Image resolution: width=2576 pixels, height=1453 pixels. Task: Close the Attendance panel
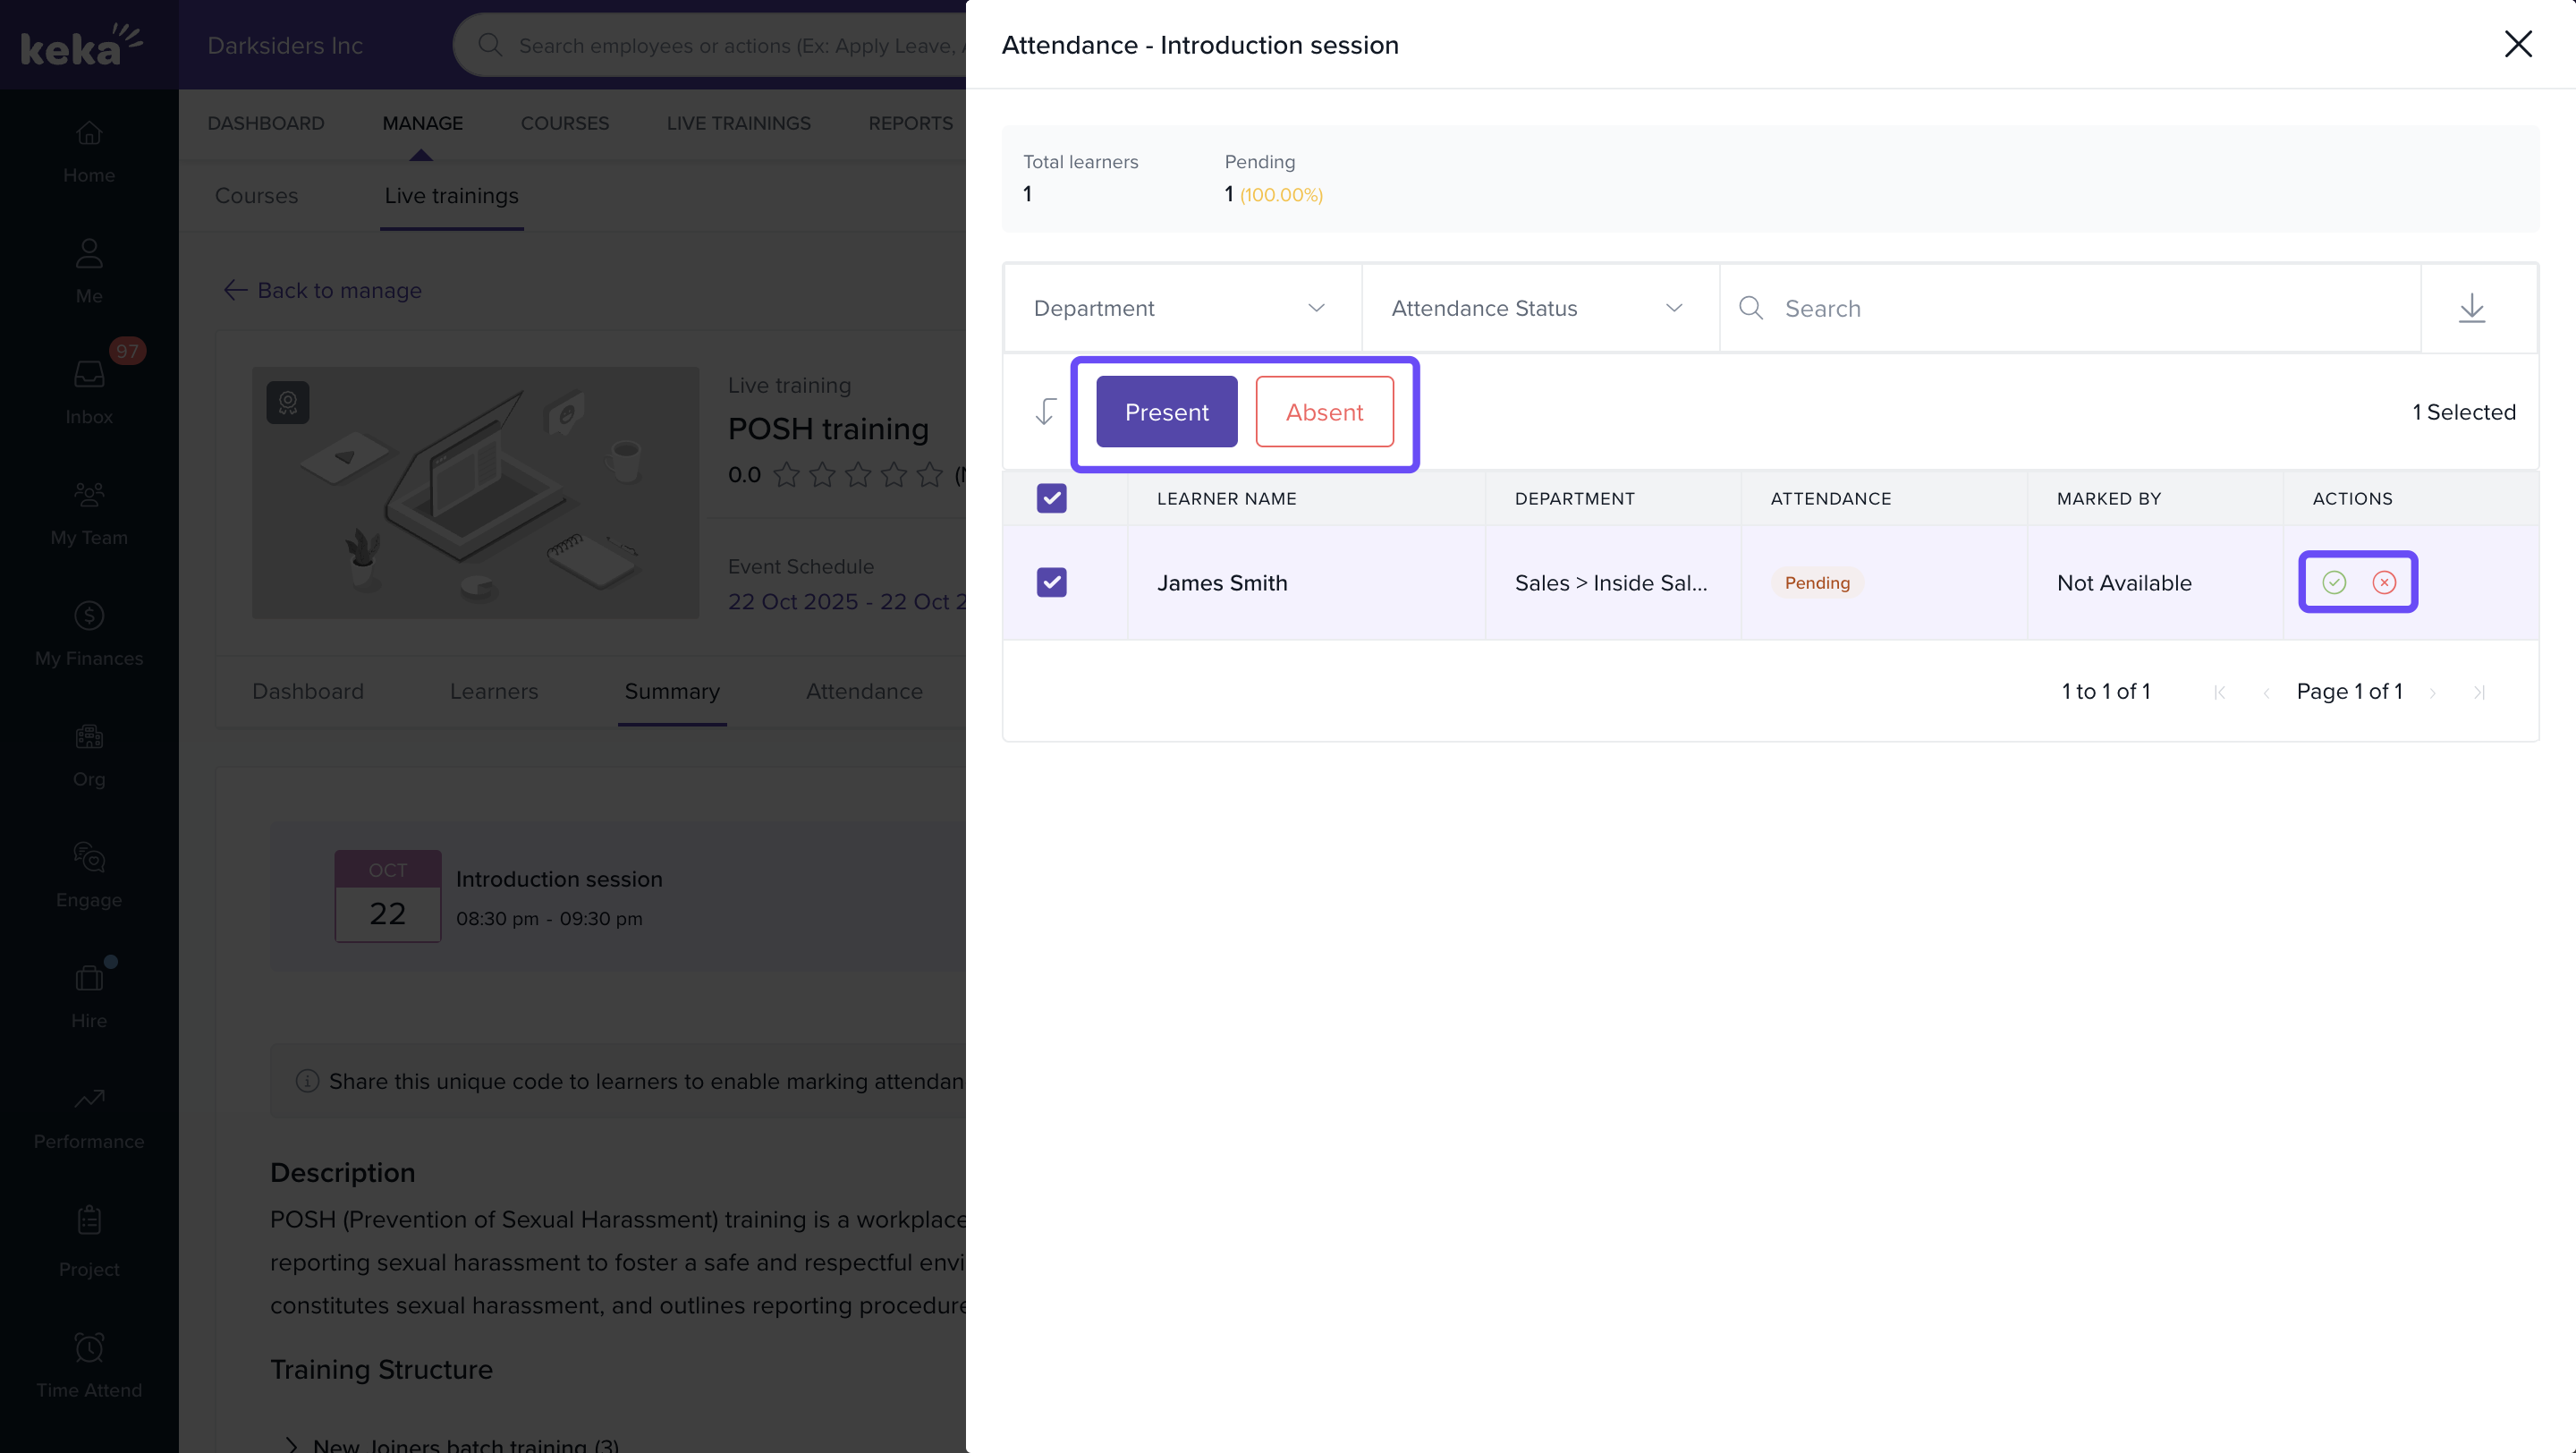pos(2517,44)
